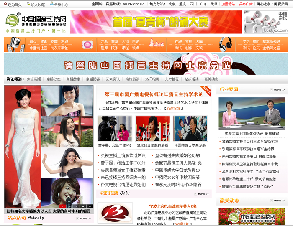Click the headphones icon in nav bar
The width and height of the screenshot is (293, 226).
225,44
